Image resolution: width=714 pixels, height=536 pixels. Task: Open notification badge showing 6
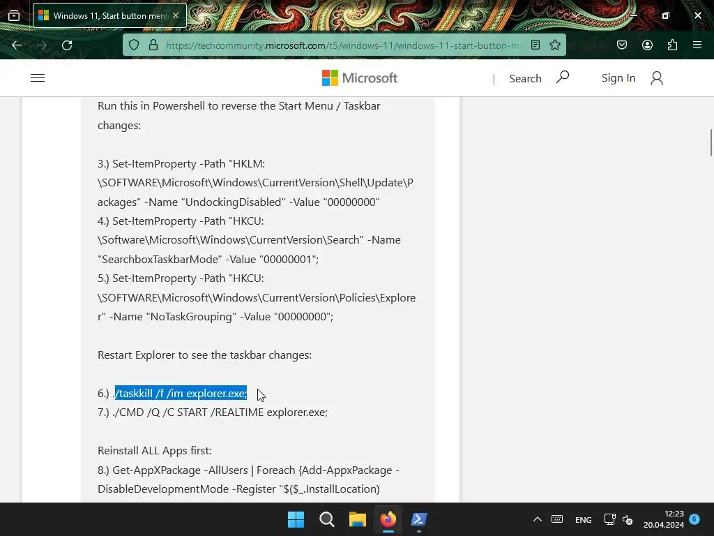pyautogui.click(x=694, y=519)
